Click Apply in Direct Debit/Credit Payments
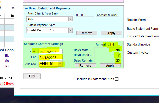Viewport: 159px width, 103px height. [111, 33]
